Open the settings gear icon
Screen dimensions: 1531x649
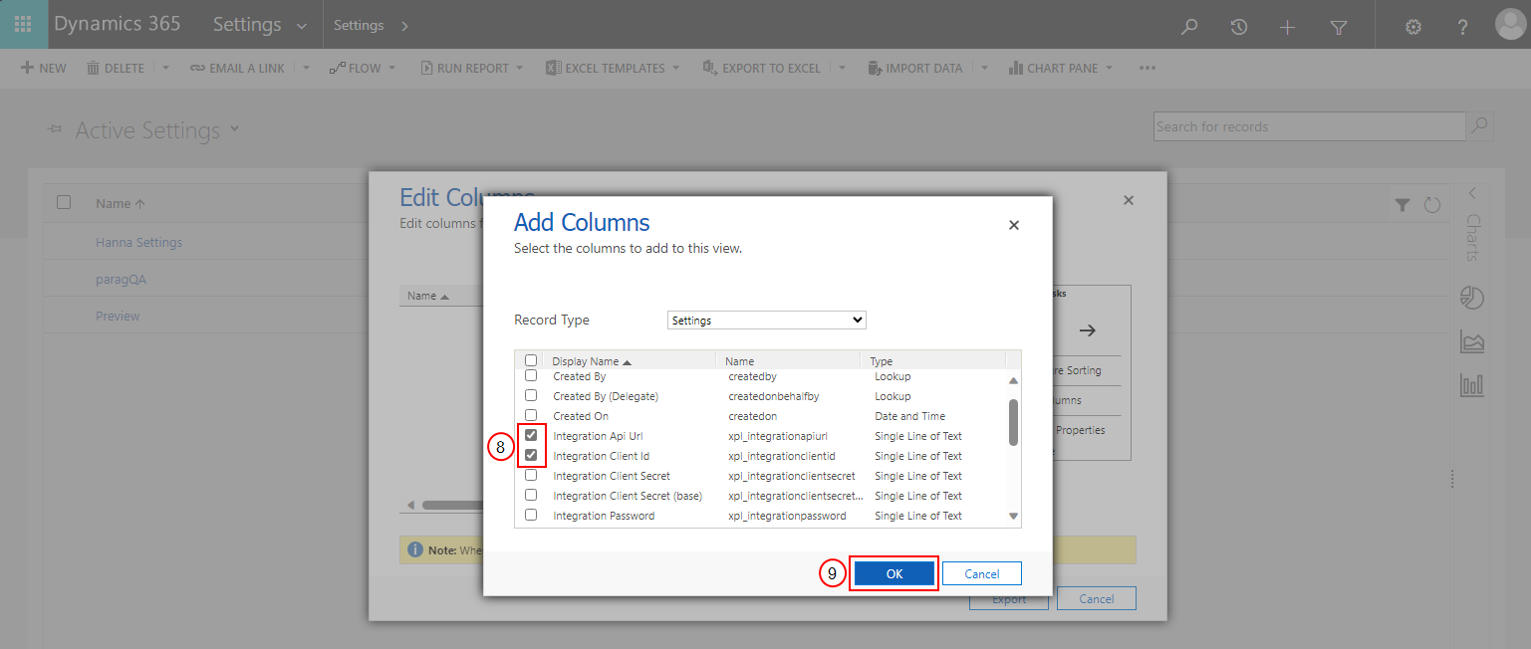pos(1412,27)
